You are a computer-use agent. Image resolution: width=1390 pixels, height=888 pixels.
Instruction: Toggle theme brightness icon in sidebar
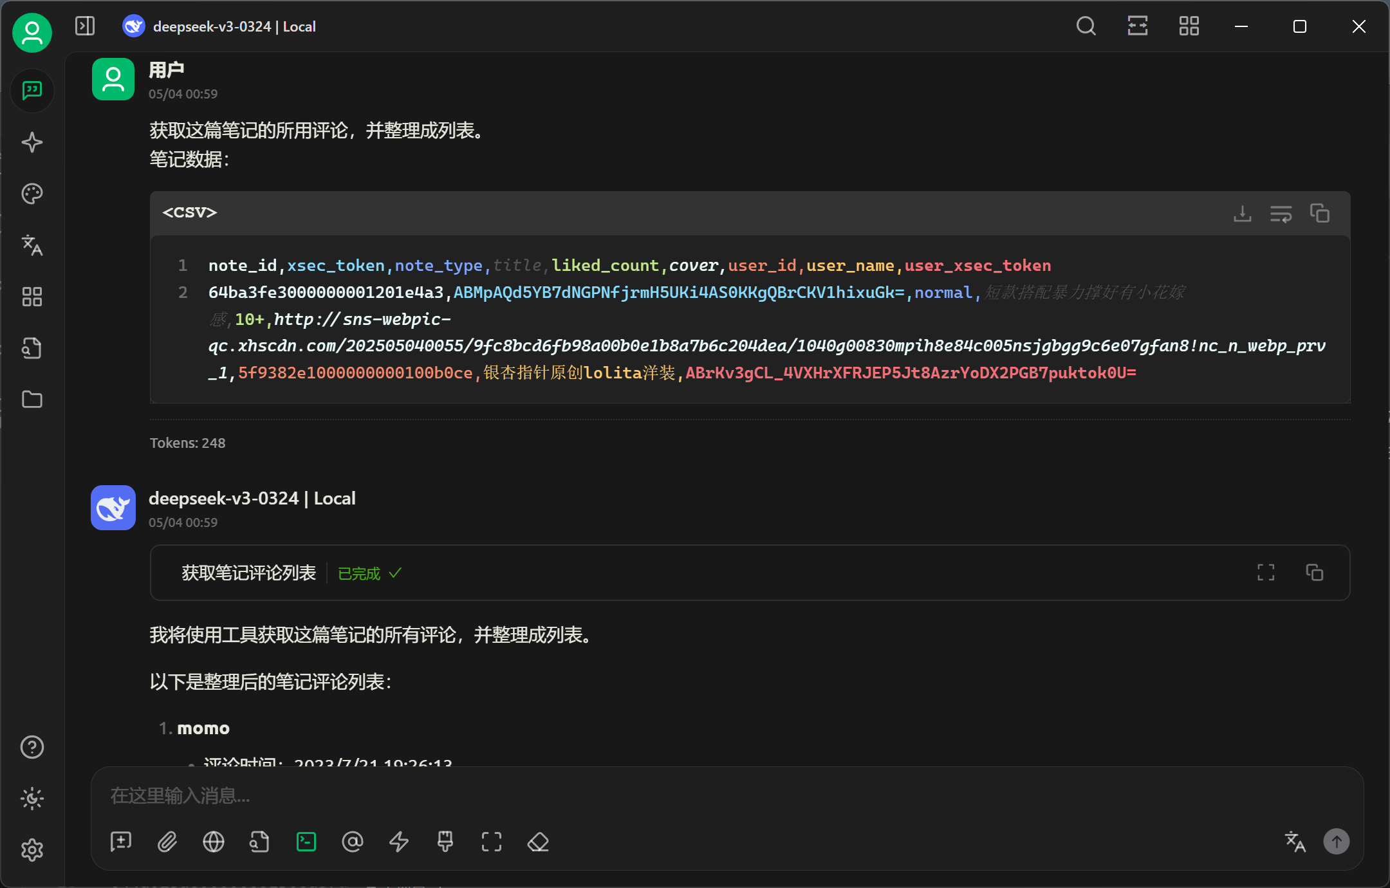tap(32, 799)
